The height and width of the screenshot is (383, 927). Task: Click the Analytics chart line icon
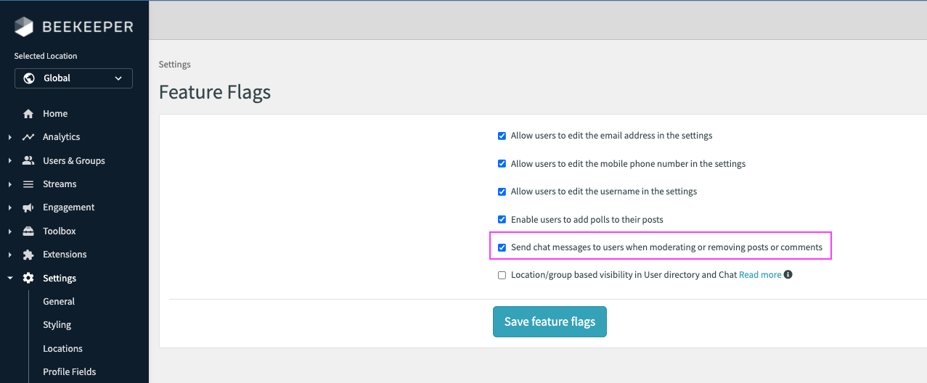tap(28, 137)
